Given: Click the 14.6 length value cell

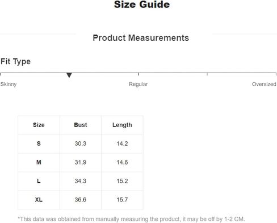Looking at the screenshot, I should click(122, 162).
